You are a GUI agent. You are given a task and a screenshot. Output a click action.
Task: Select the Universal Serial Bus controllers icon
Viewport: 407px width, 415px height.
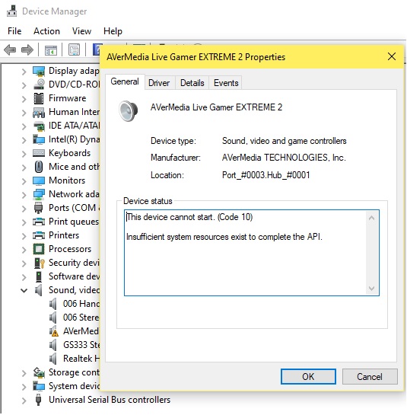click(38, 400)
